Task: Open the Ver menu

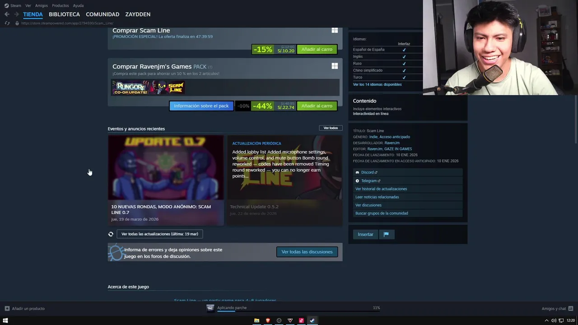Action: click(x=28, y=5)
